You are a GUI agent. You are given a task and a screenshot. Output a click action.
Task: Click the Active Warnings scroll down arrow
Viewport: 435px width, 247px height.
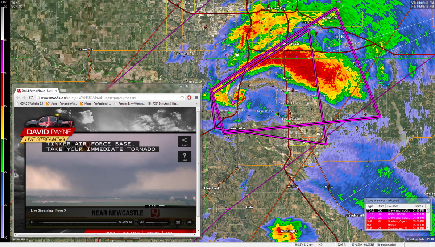pos(428,228)
